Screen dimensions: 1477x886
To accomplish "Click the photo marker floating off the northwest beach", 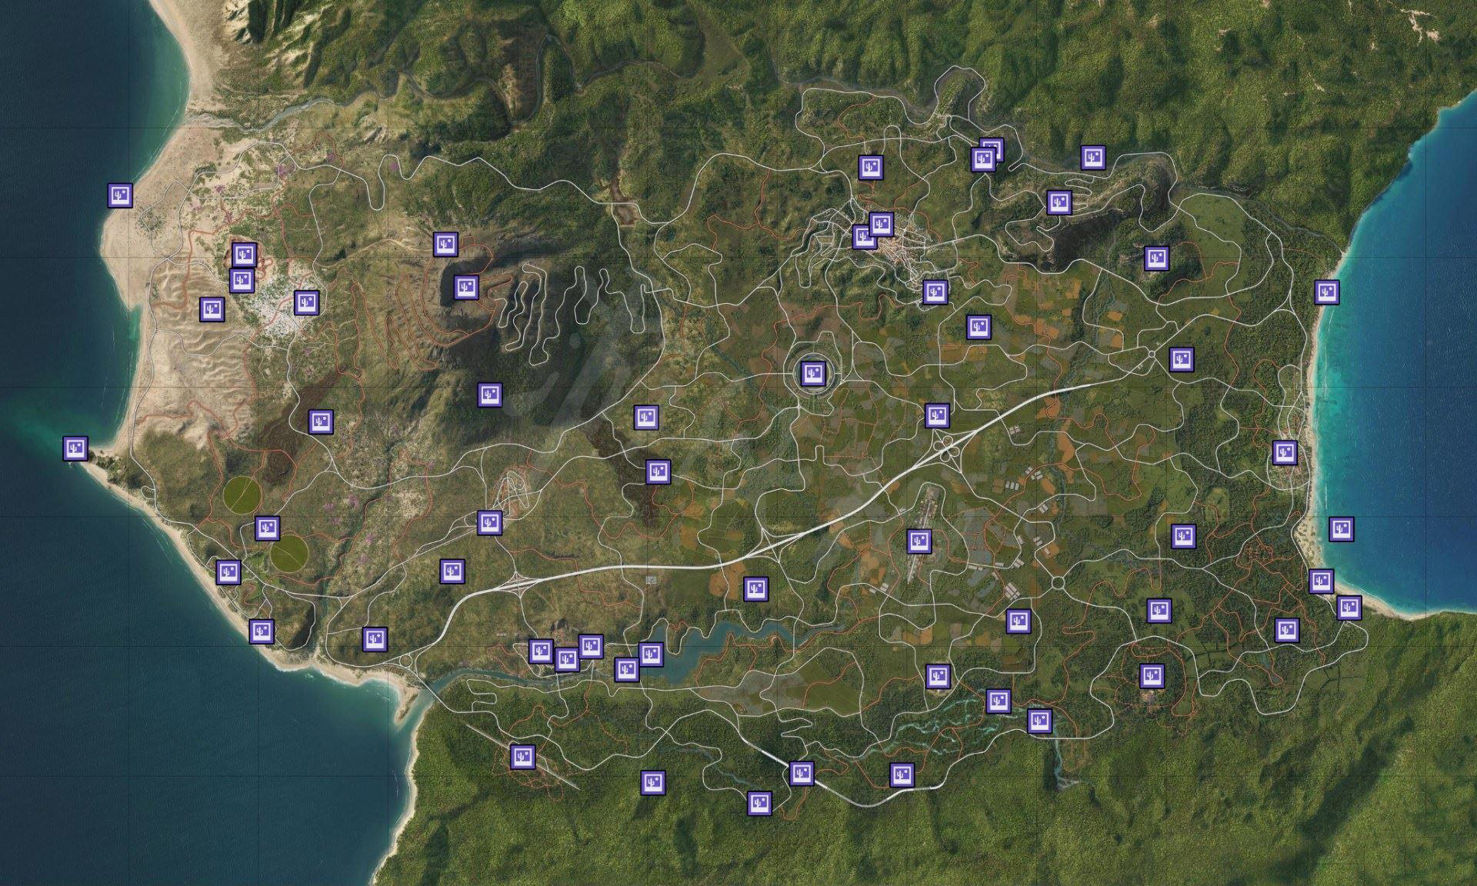I will 119,195.
